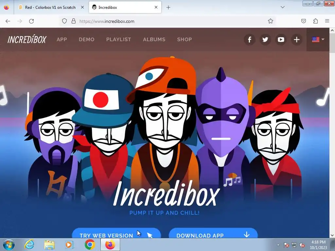Select the Incredibox browser tab
Viewport: 335px width, 251px height.
tap(125, 7)
